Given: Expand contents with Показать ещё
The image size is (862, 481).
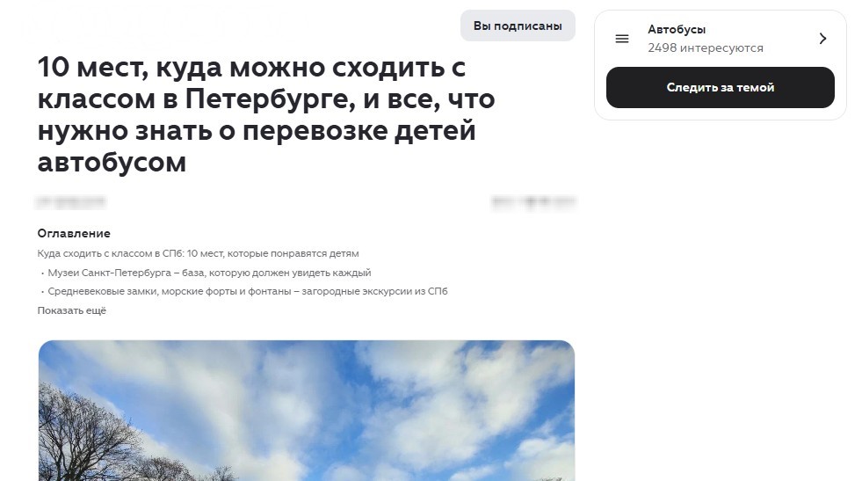Looking at the screenshot, I should tap(71, 310).
